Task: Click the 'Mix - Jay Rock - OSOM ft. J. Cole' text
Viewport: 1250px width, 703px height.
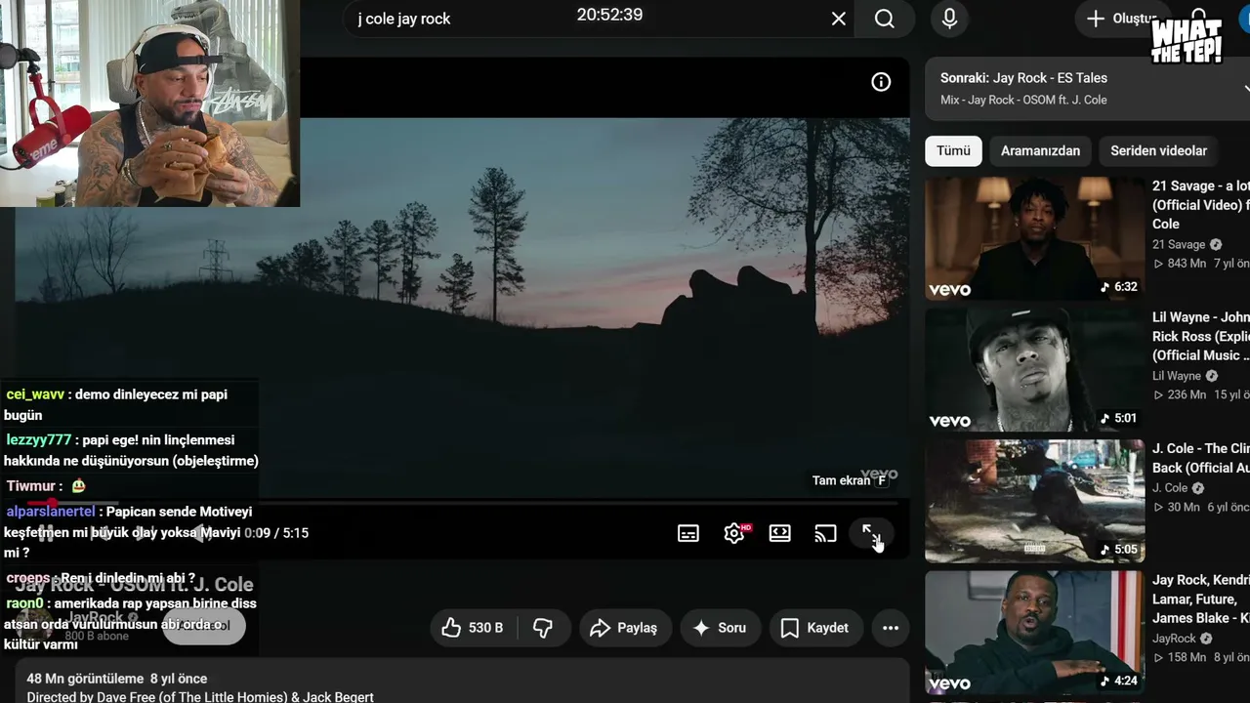Action: click(x=1023, y=100)
